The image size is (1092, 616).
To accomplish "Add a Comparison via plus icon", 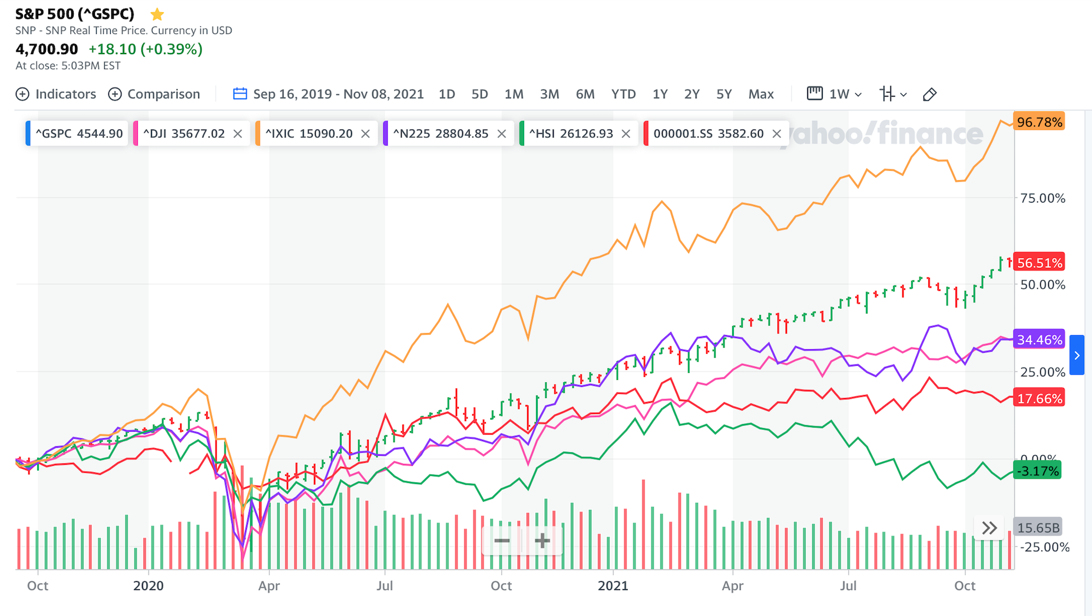I will pos(115,94).
